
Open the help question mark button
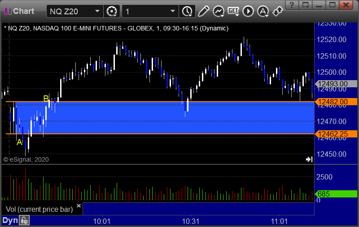pos(292,5)
